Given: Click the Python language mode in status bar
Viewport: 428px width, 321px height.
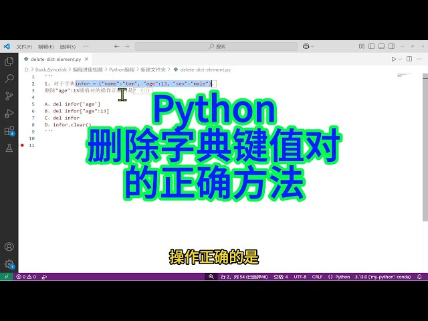Looking at the screenshot, I should (342, 277).
